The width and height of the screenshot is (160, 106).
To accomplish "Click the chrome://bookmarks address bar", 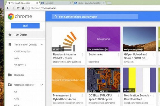I will pos(93,8).
